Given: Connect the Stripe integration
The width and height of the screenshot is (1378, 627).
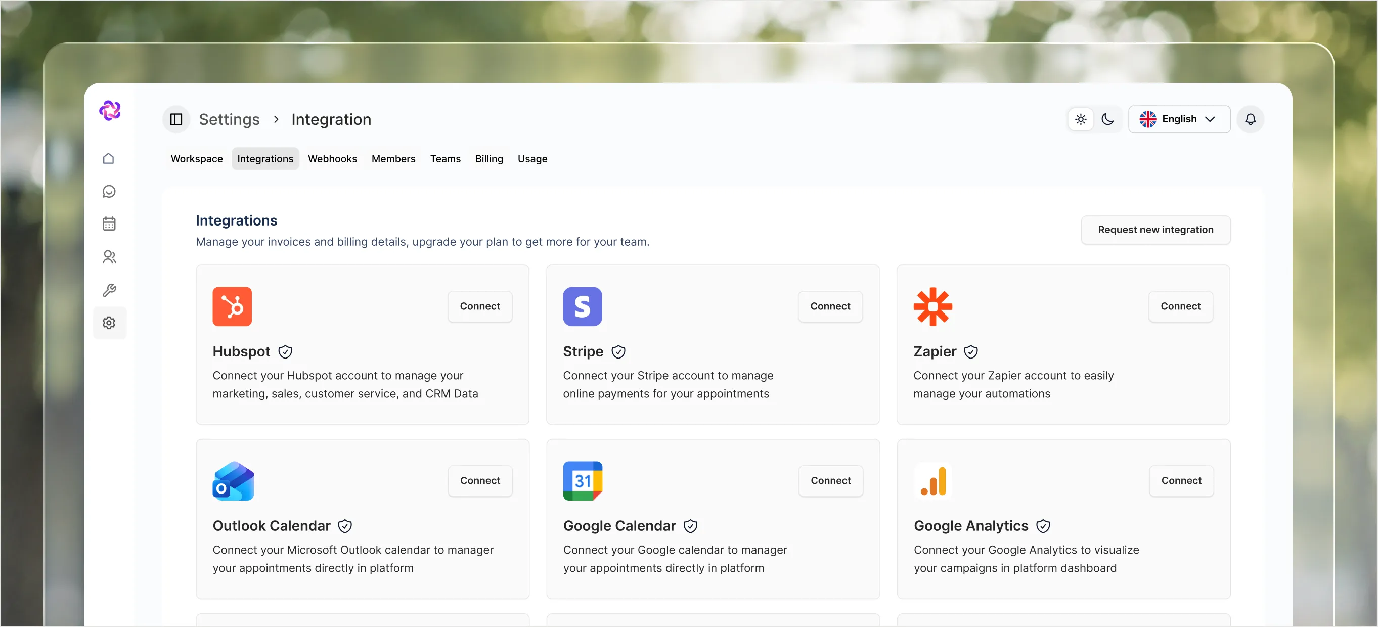Looking at the screenshot, I should click(x=830, y=306).
